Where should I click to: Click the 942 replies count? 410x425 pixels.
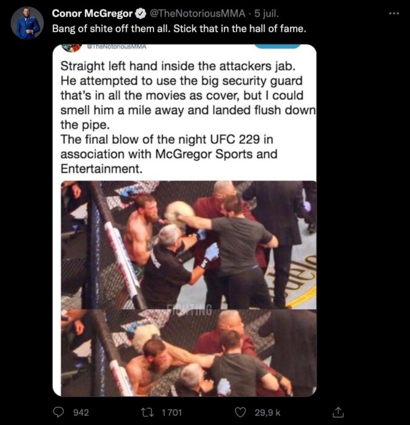point(81,412)
